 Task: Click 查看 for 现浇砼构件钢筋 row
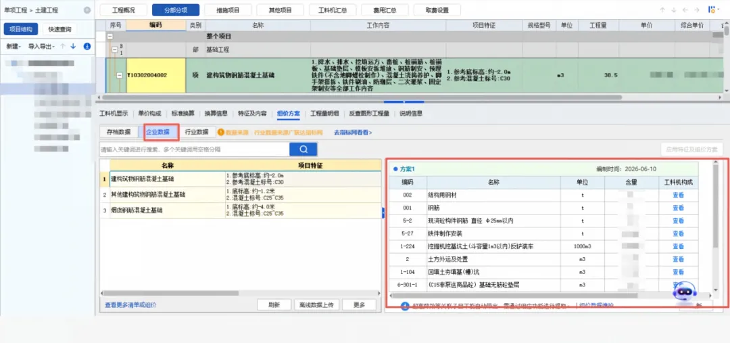(x=678, y=221)
